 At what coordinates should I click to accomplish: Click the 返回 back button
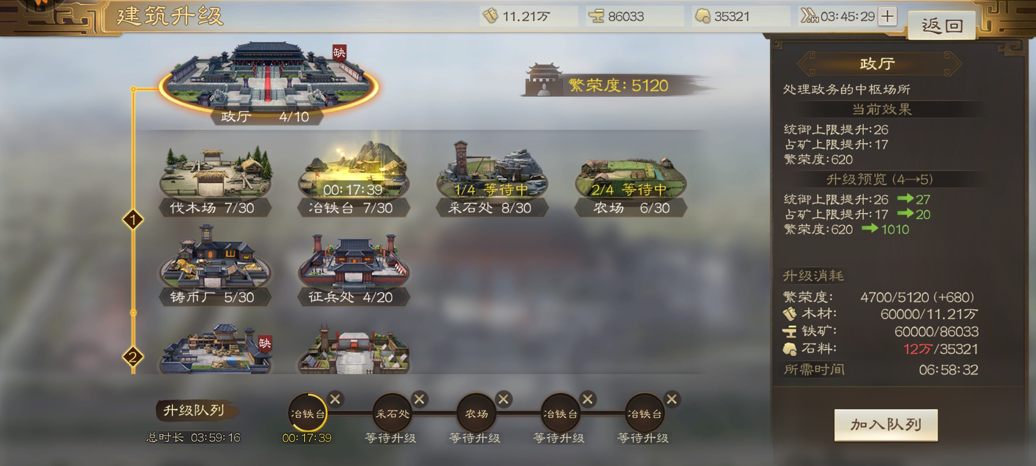942,26
